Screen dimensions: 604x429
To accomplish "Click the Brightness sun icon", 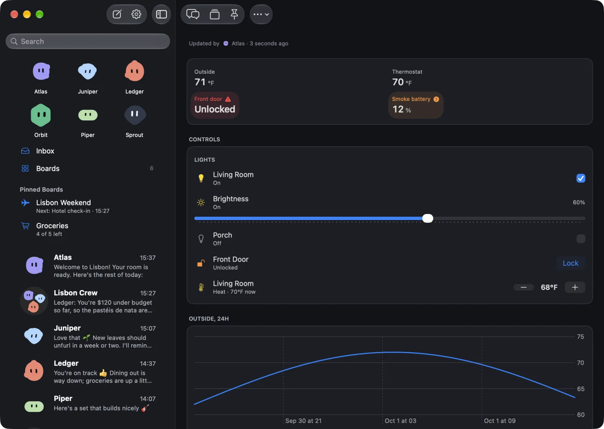I will [x=201, y=203].
